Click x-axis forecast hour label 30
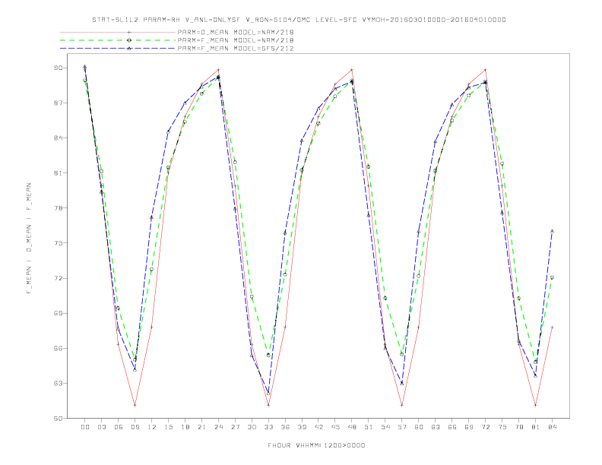The height and width of the screenshot is (465, 602). pyautogui.click(x=252, y=427)
